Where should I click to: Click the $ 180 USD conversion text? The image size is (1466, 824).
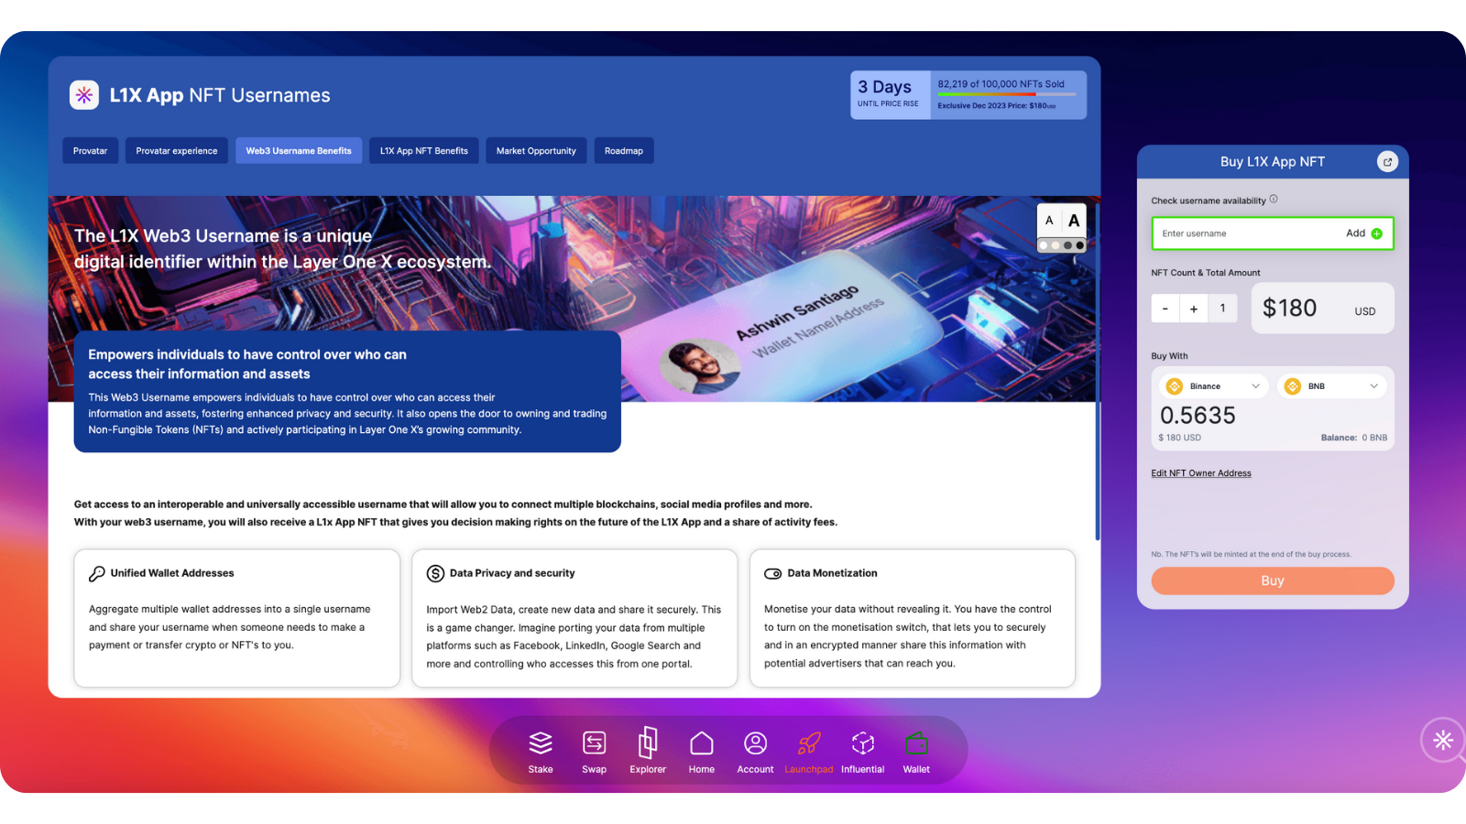click(1179, 438)
